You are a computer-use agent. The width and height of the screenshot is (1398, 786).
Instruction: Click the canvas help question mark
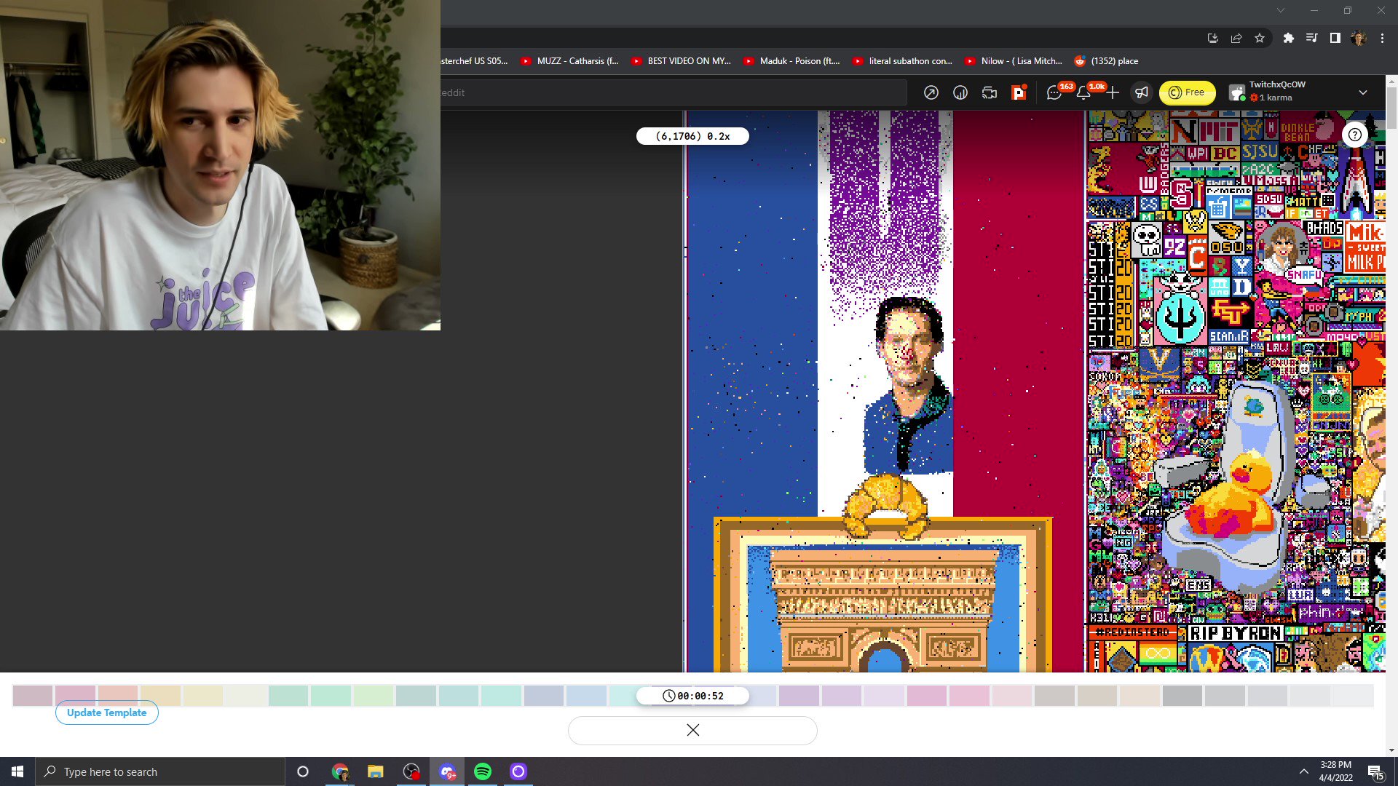pos(1354,135)
